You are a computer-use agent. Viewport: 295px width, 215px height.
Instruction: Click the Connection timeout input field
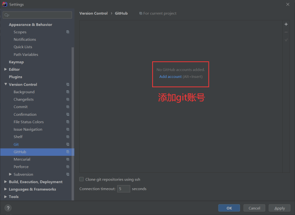124,189
